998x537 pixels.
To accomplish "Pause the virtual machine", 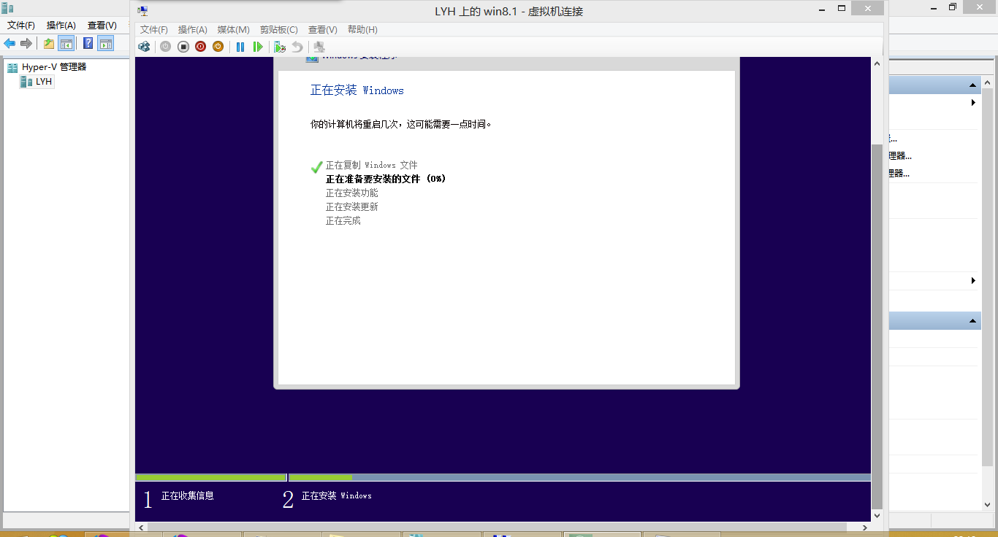I will (240, 47).
